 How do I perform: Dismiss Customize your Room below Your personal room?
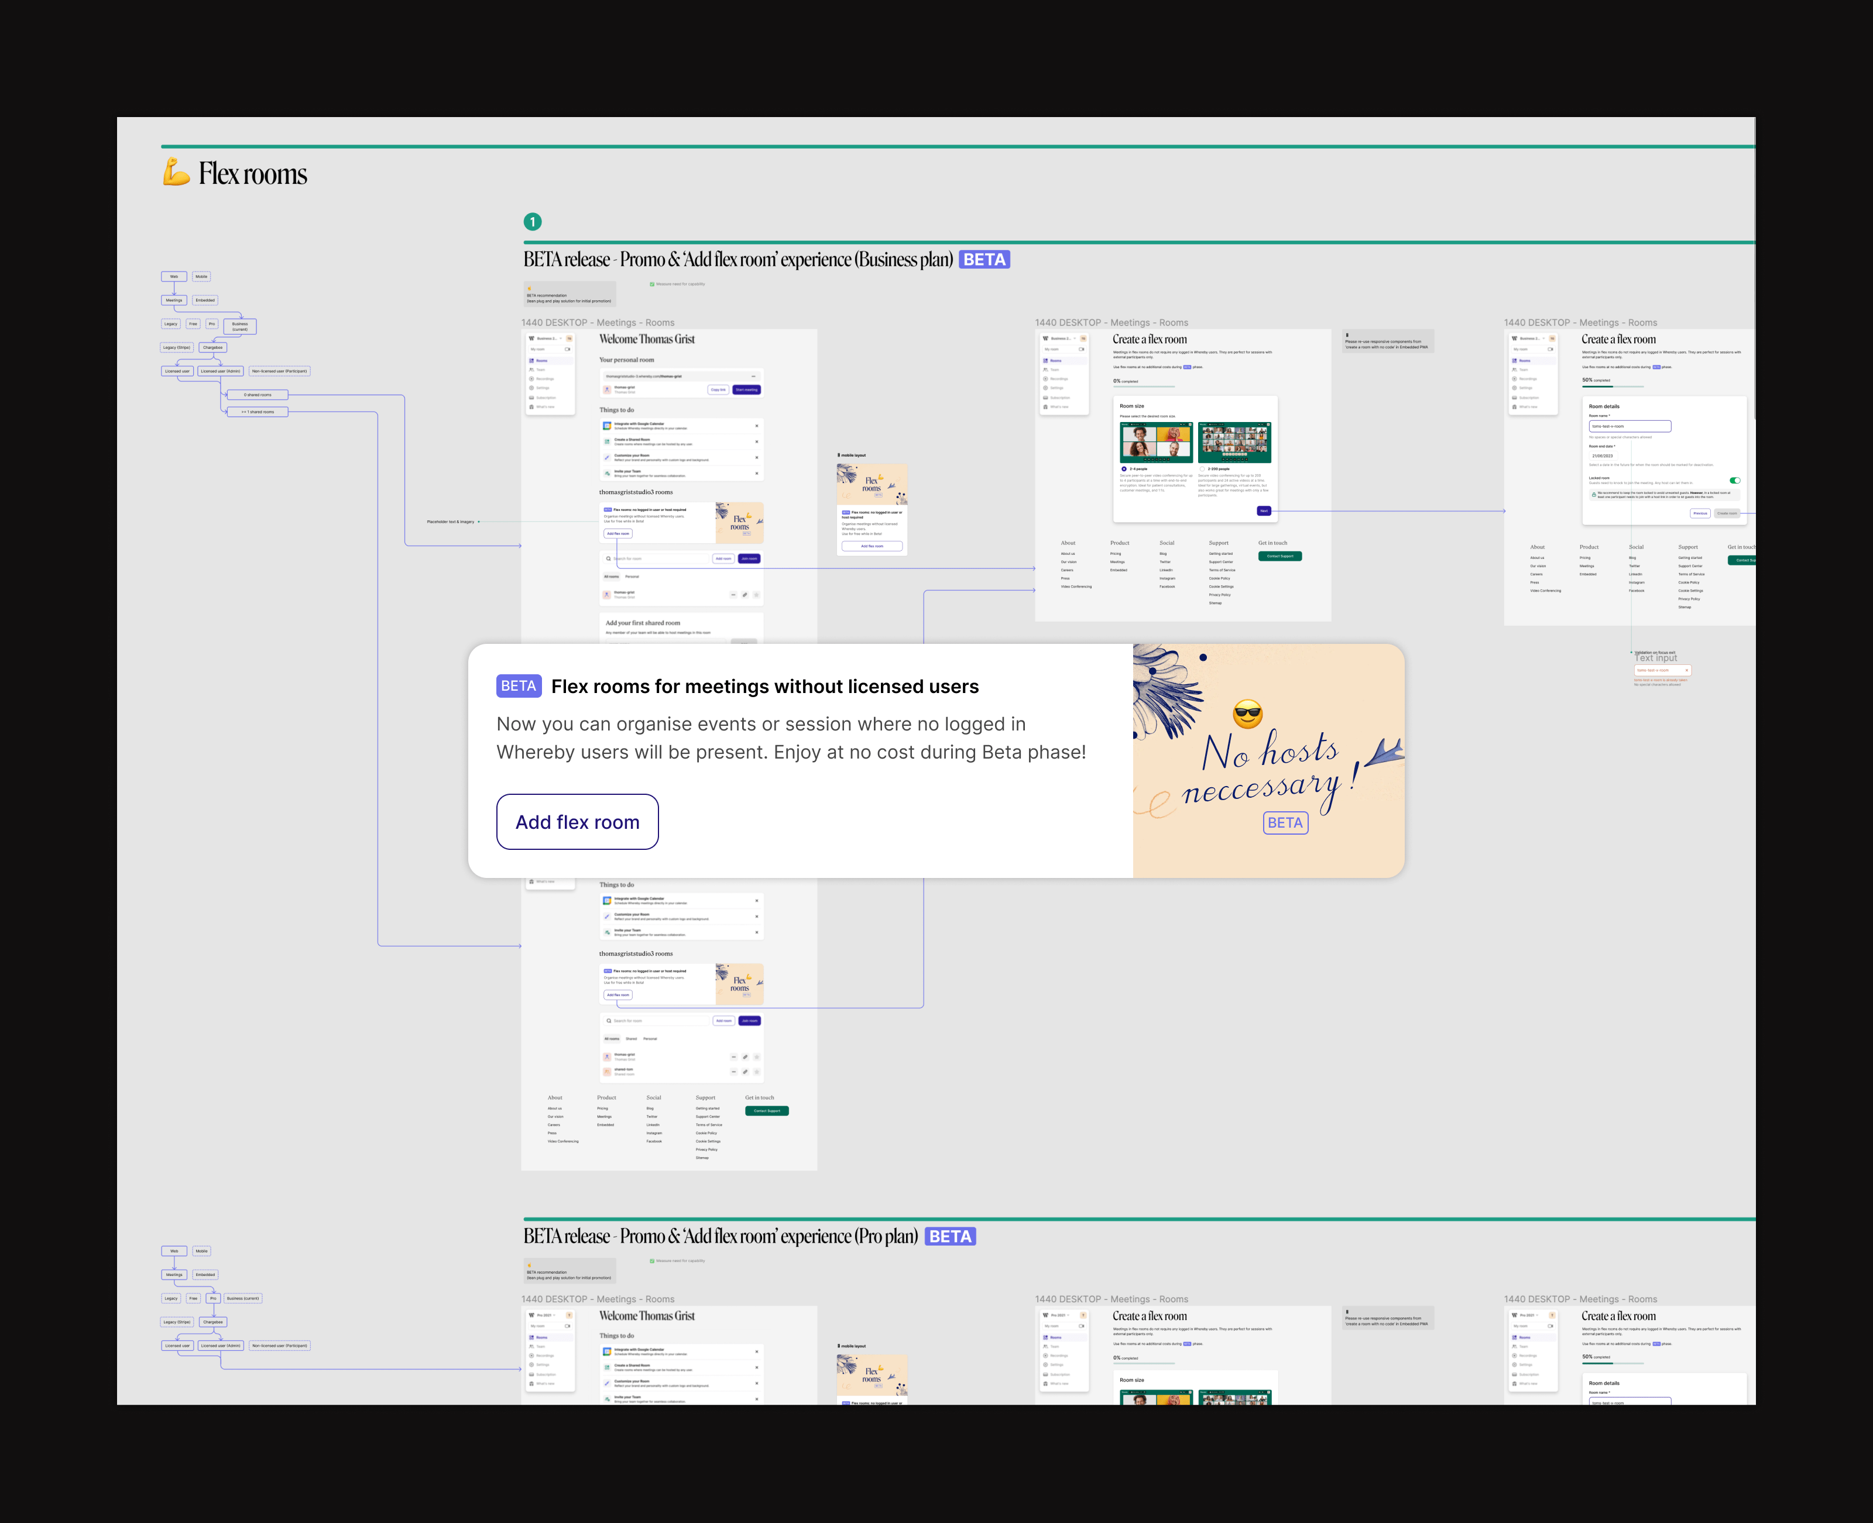click(757, 457)
